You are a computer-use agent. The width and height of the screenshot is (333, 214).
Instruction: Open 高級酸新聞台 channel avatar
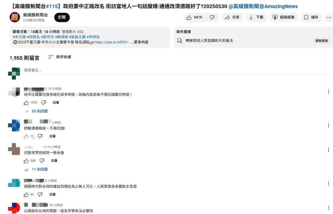pyautogui.click(x=15, y=17)
